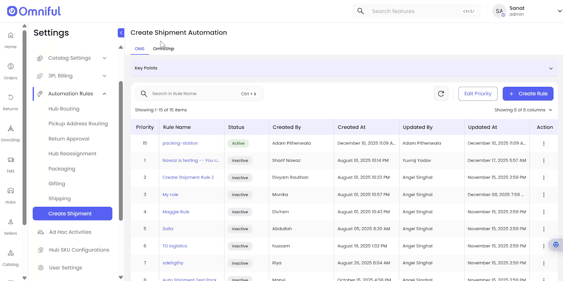This screenshot has height=281, width=563.
Task: Click the Edit Priority button
Action: tap(477, 94)
